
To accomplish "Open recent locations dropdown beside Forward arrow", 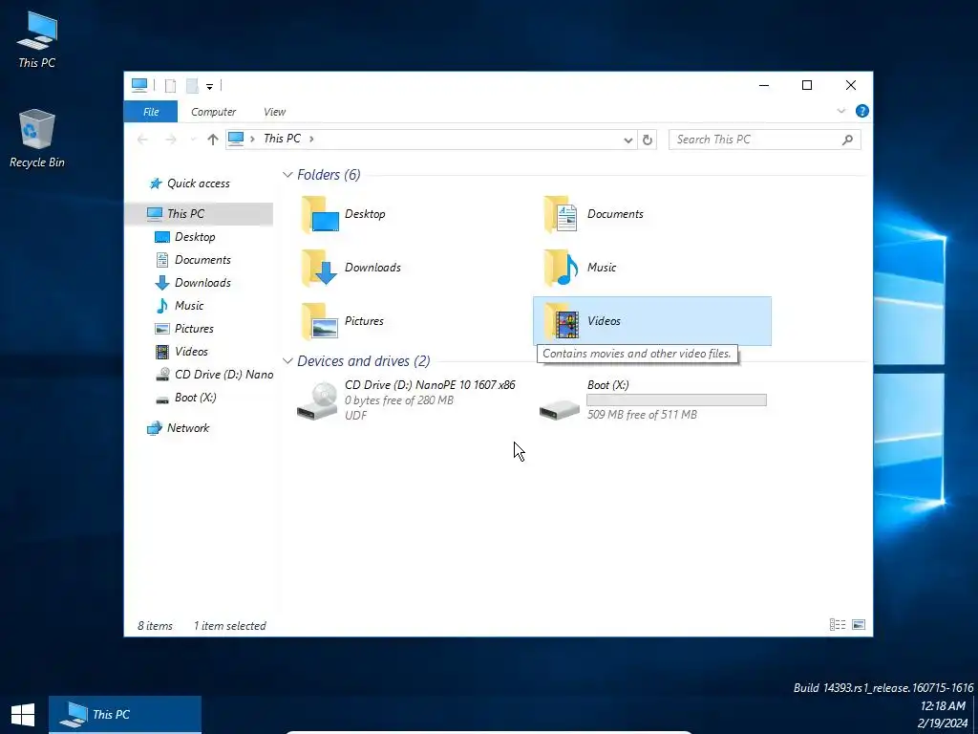I will coord(193,140).
